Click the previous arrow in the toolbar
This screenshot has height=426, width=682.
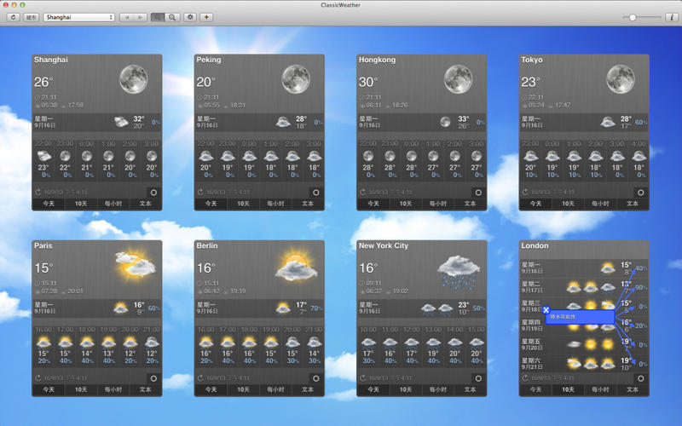click(x=126, y=17)
